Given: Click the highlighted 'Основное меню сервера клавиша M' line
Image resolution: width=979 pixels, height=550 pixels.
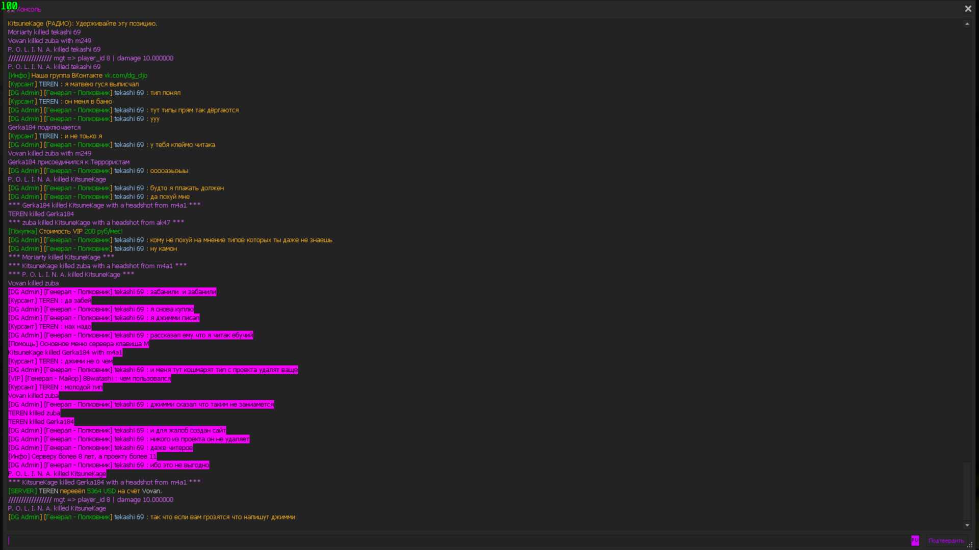Looking at the screenshot, I should pos(79,344).
